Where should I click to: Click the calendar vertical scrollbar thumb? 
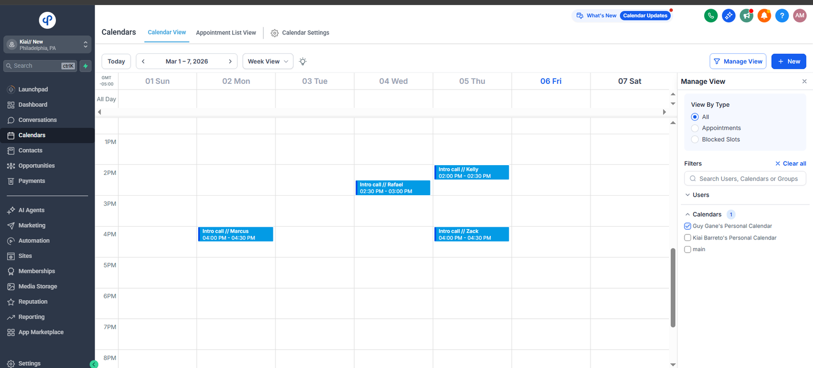click(x=673, y=287)
